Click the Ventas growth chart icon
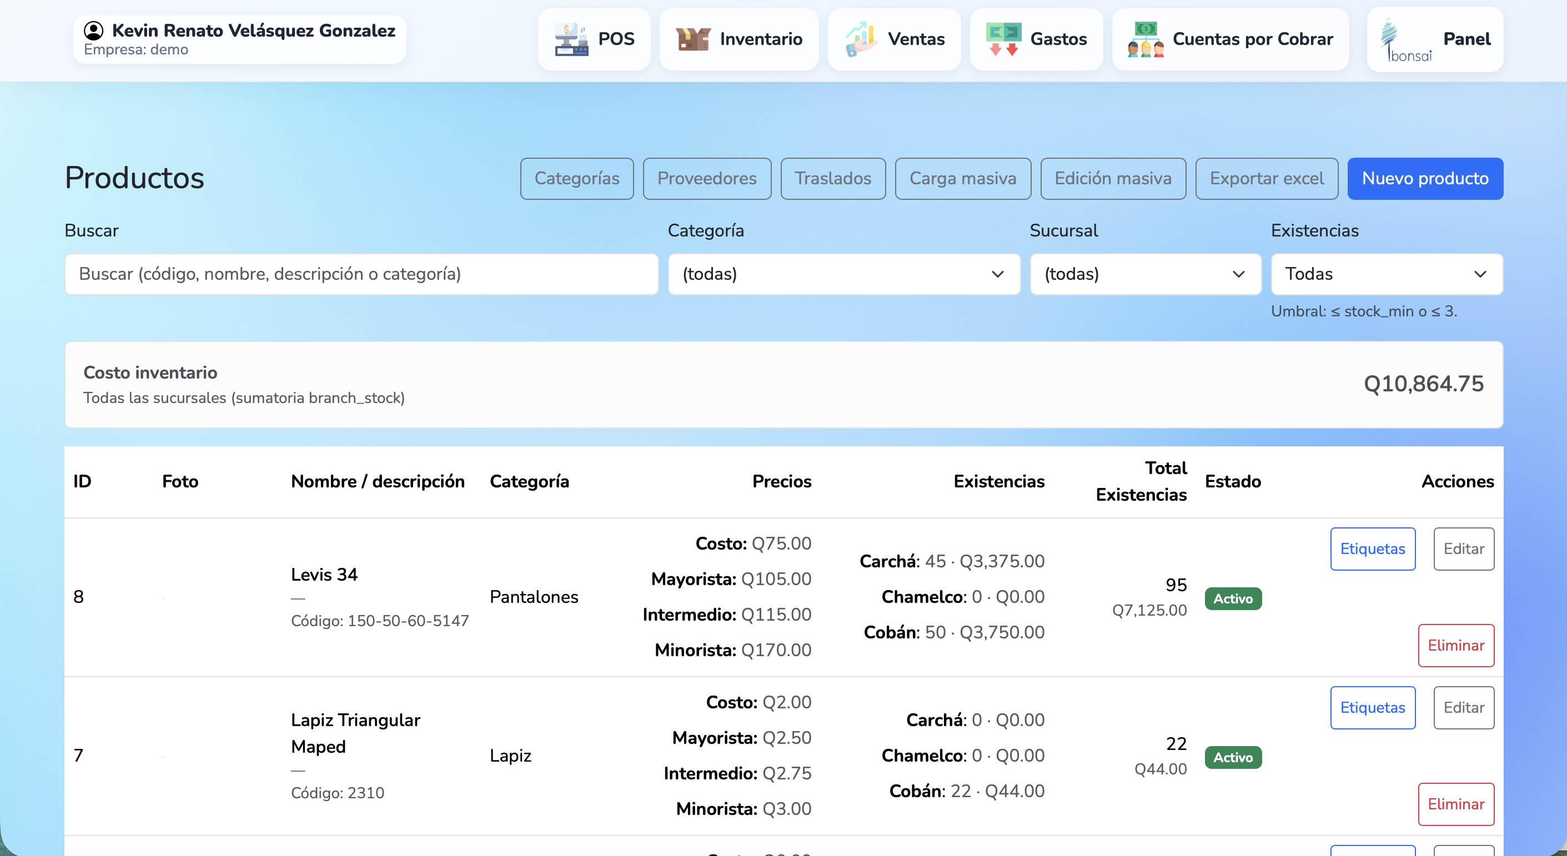 [x=861, y=39]
